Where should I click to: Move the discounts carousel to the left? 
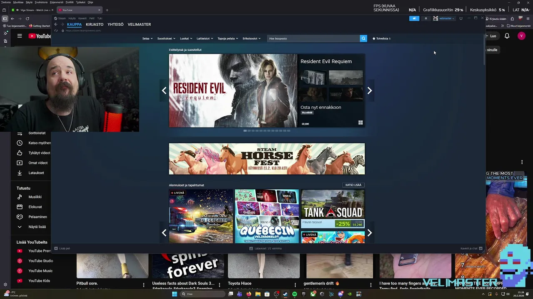164,233
